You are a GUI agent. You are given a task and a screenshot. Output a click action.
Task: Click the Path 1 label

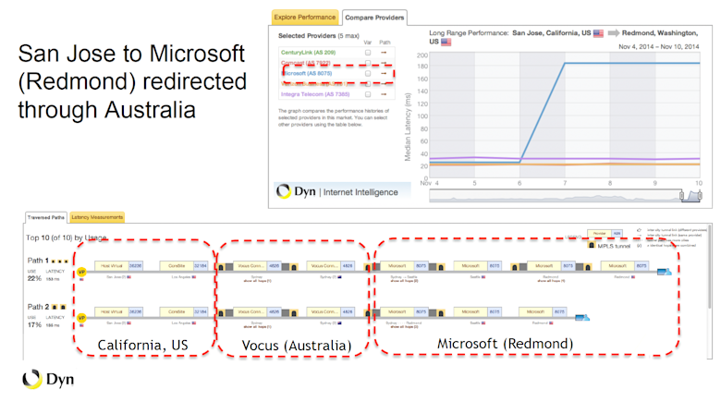point(38,261)
